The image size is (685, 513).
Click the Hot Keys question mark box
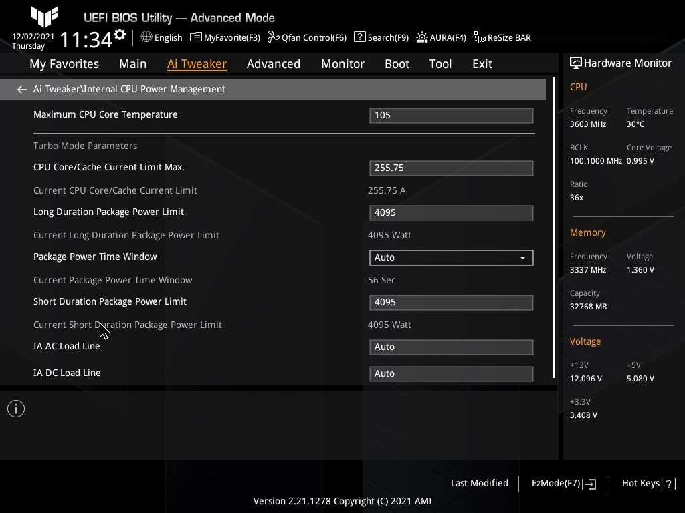coord(668,484)
